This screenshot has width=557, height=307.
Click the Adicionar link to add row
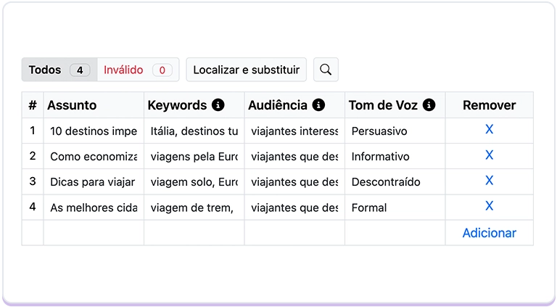tap(489, 233)
